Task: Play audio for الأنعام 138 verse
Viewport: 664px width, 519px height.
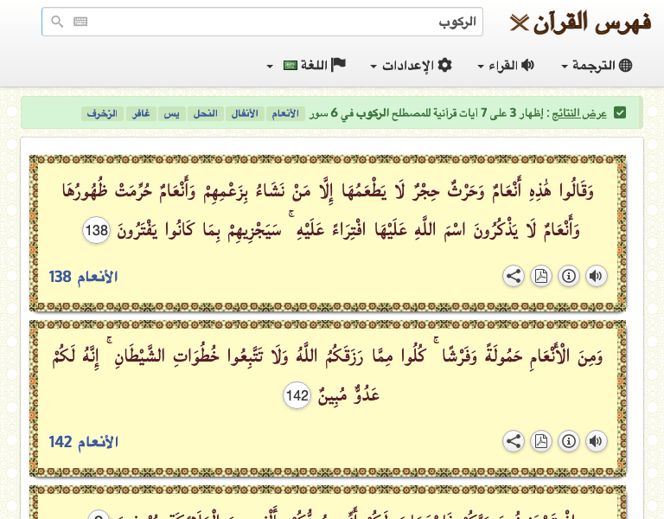Action: pyautogui.click(x=597, y=276)
